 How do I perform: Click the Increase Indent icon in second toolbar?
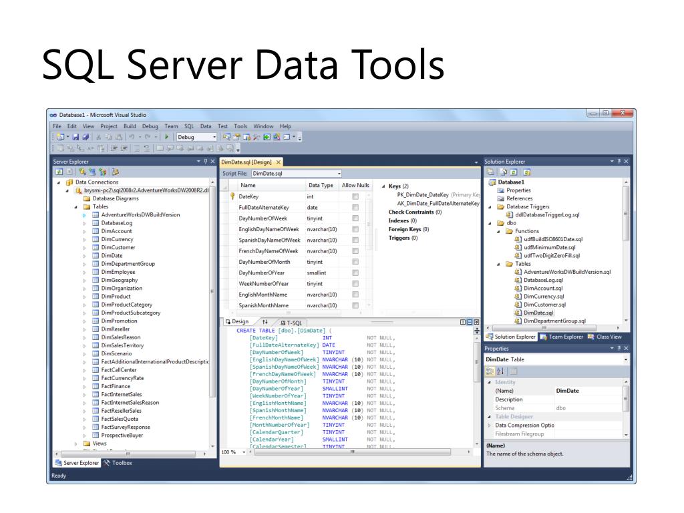(x=124, y=148)
